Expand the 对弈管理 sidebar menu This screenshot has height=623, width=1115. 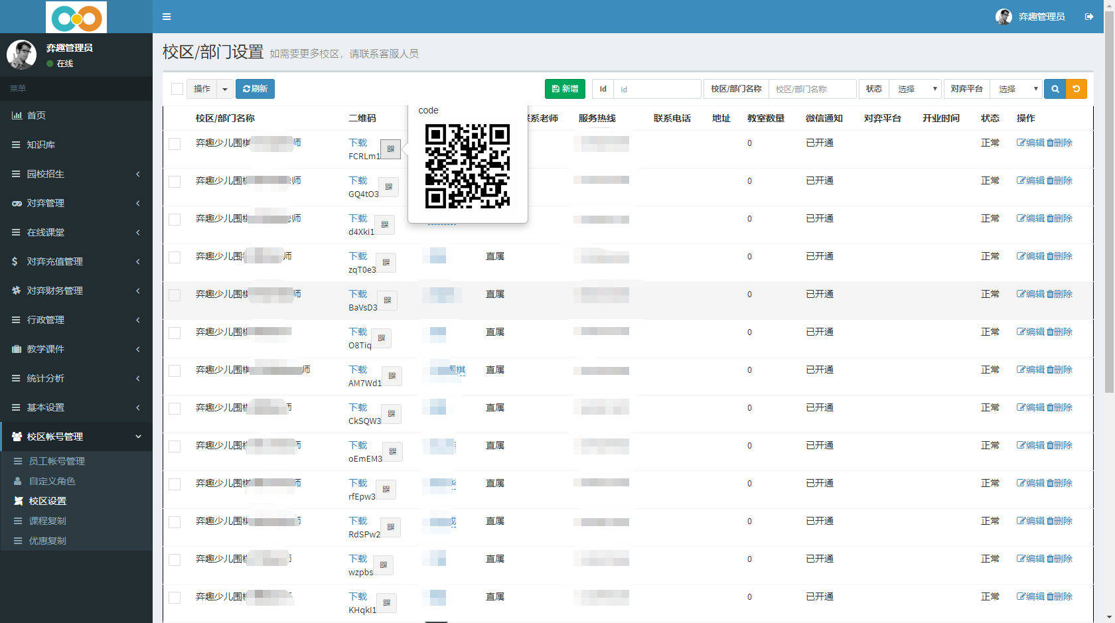pos(76,203)
